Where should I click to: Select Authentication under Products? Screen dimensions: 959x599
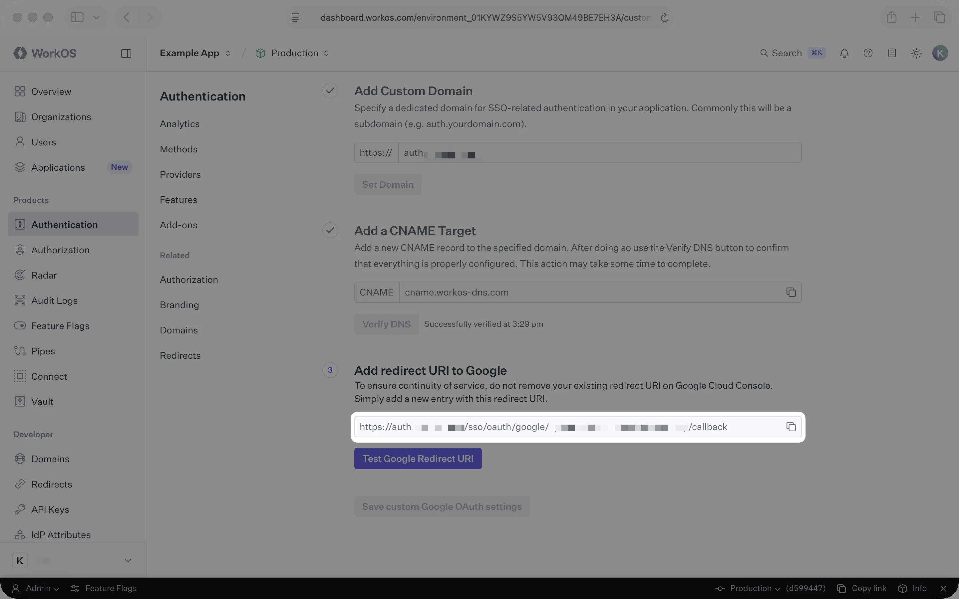pos(73,224)
